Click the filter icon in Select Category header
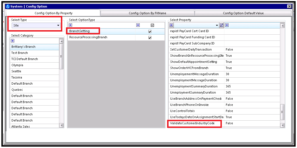The height and width of the screenshot is (148, 297). point(13,41)
